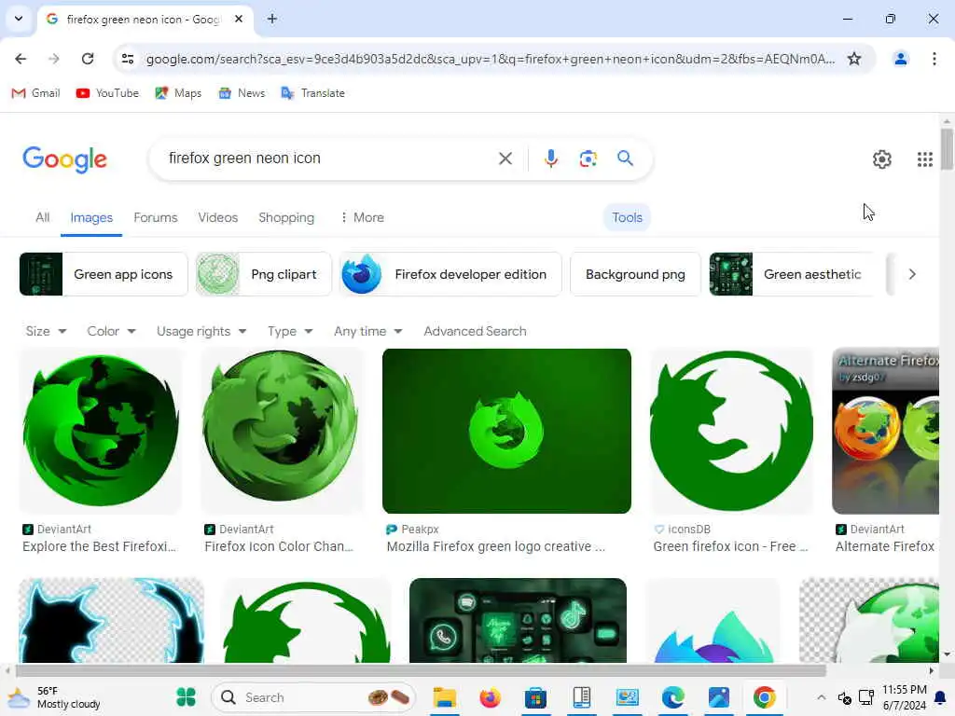The height and width of the screenshot is (716, 955).
Task: Open the taskbar Search box
Action: 313,697
